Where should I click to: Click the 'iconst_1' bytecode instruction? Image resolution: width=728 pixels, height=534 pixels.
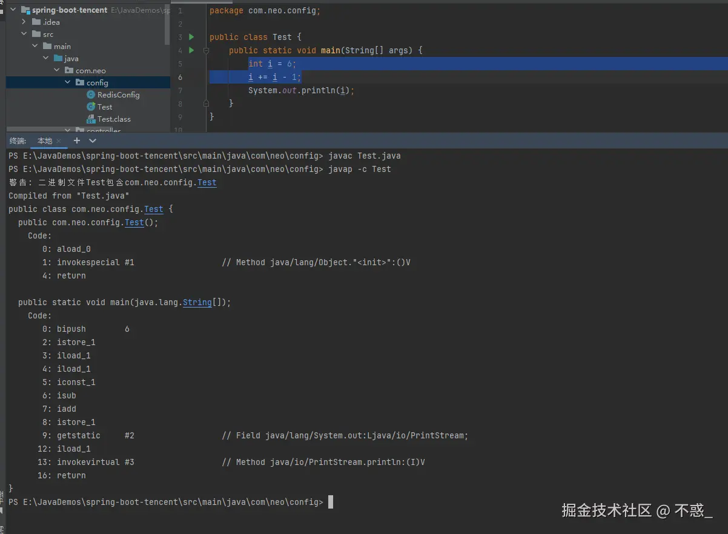tap(76, 382)
